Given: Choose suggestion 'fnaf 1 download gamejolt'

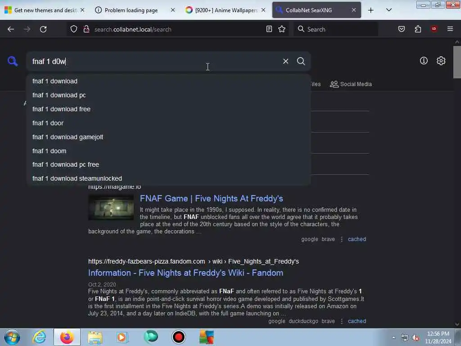Looking at the screenshot, I should pyautogui.click(x=168, y=137).
